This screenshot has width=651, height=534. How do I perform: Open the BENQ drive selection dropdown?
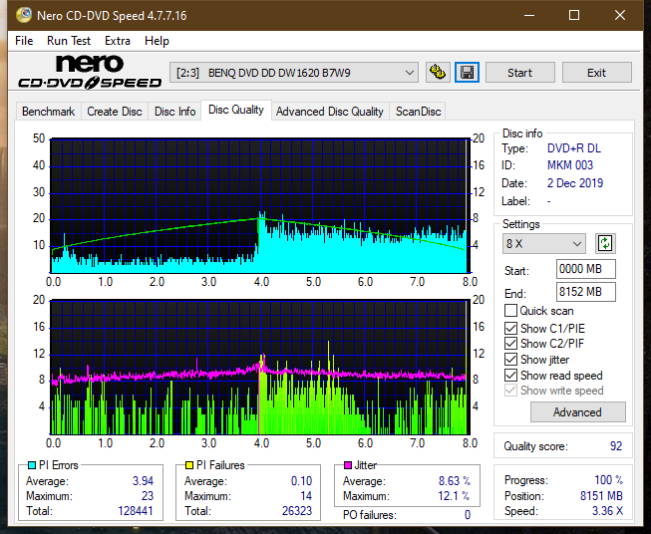pos(294,73)
